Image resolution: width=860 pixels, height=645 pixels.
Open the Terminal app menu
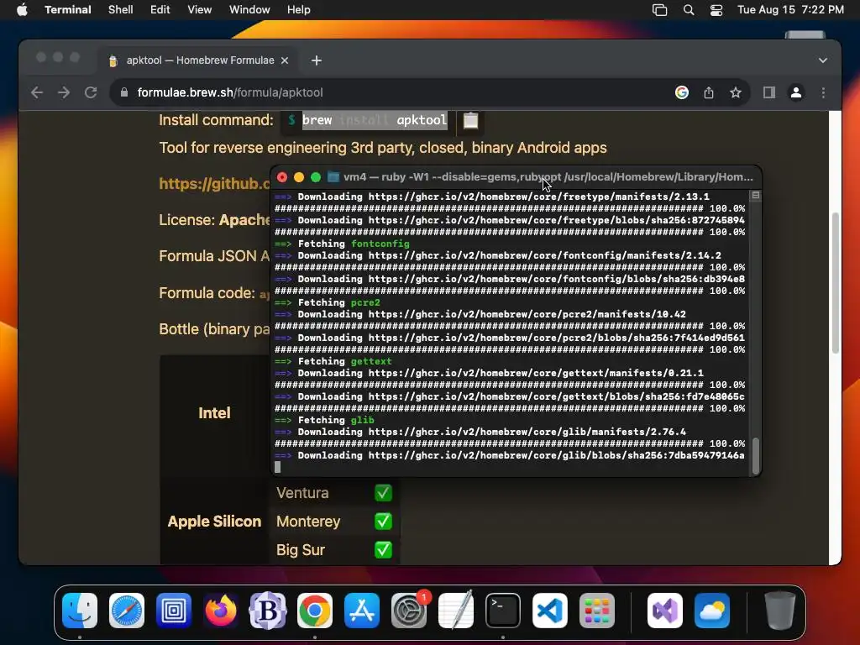[67, 9]
